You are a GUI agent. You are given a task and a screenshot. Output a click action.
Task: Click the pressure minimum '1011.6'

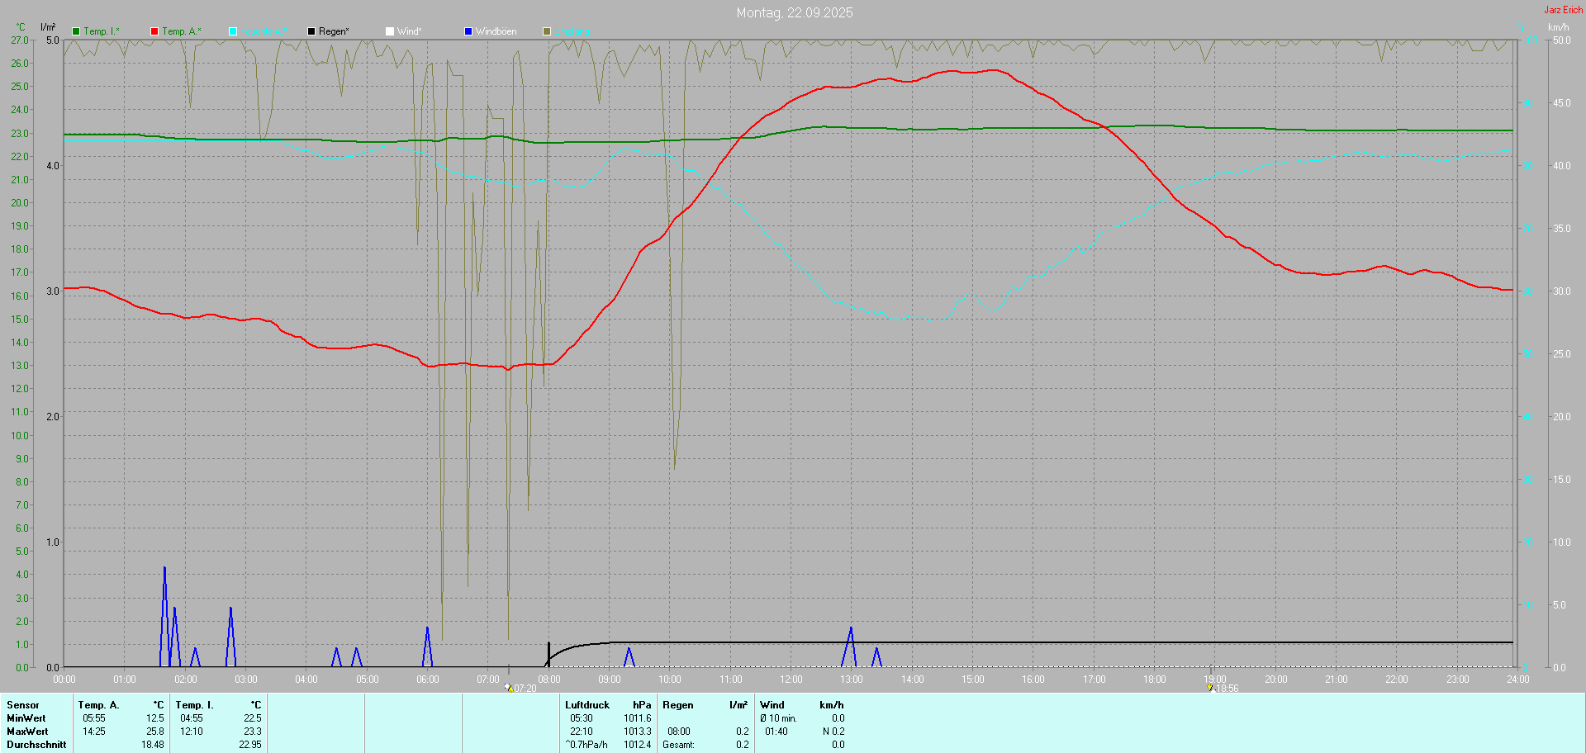click(x=638, y=718)
